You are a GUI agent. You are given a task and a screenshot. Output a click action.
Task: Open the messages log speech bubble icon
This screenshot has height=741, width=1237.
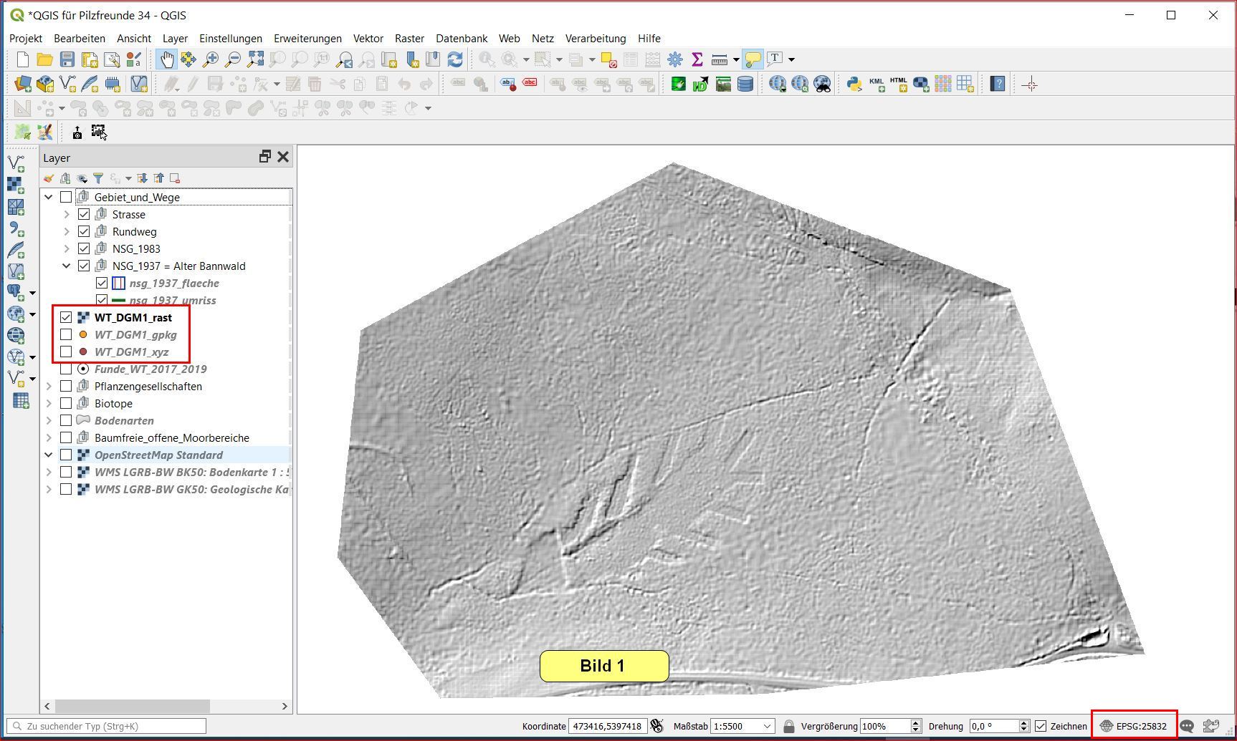point(1187,726)
